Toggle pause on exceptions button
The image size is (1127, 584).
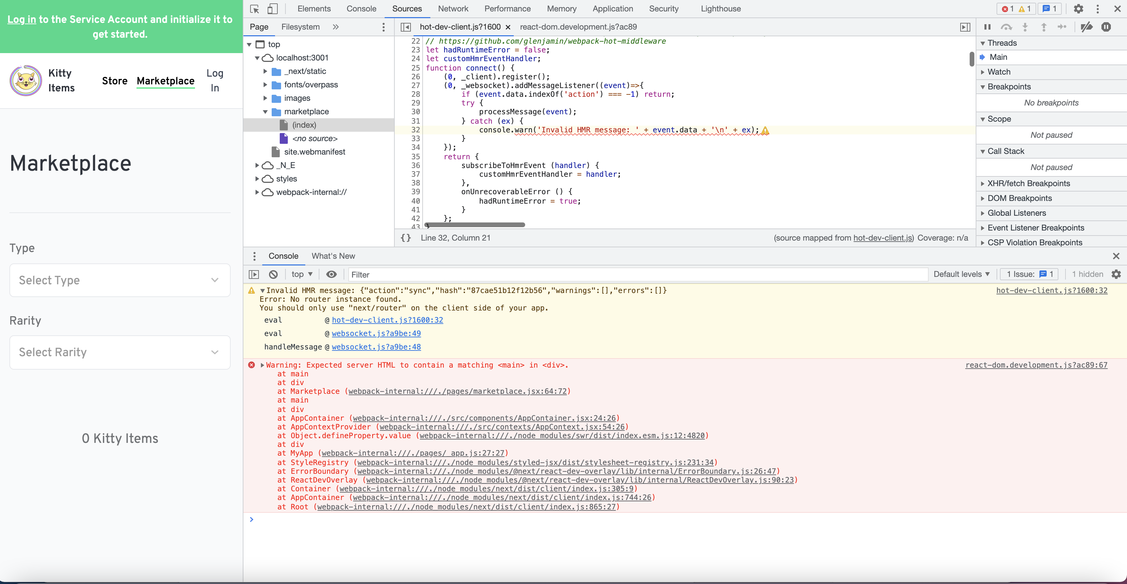click(1106, 27)
